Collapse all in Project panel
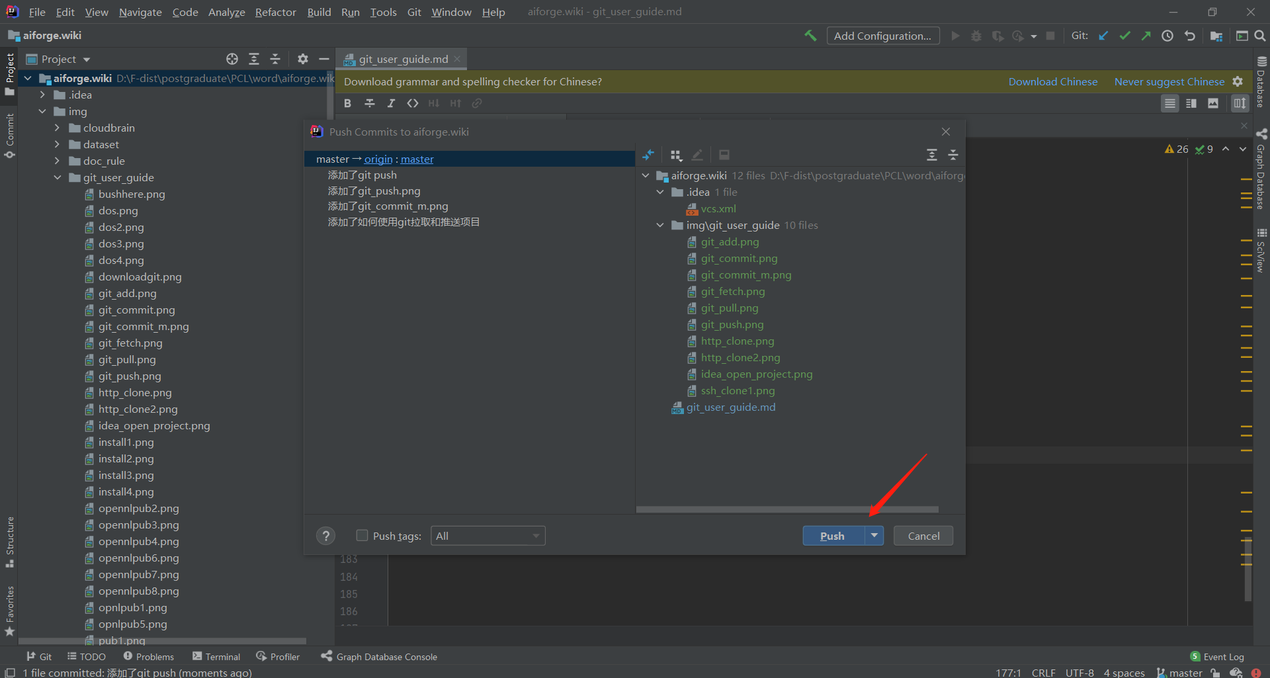1270x678 pixels. click(x=275, y=59)
